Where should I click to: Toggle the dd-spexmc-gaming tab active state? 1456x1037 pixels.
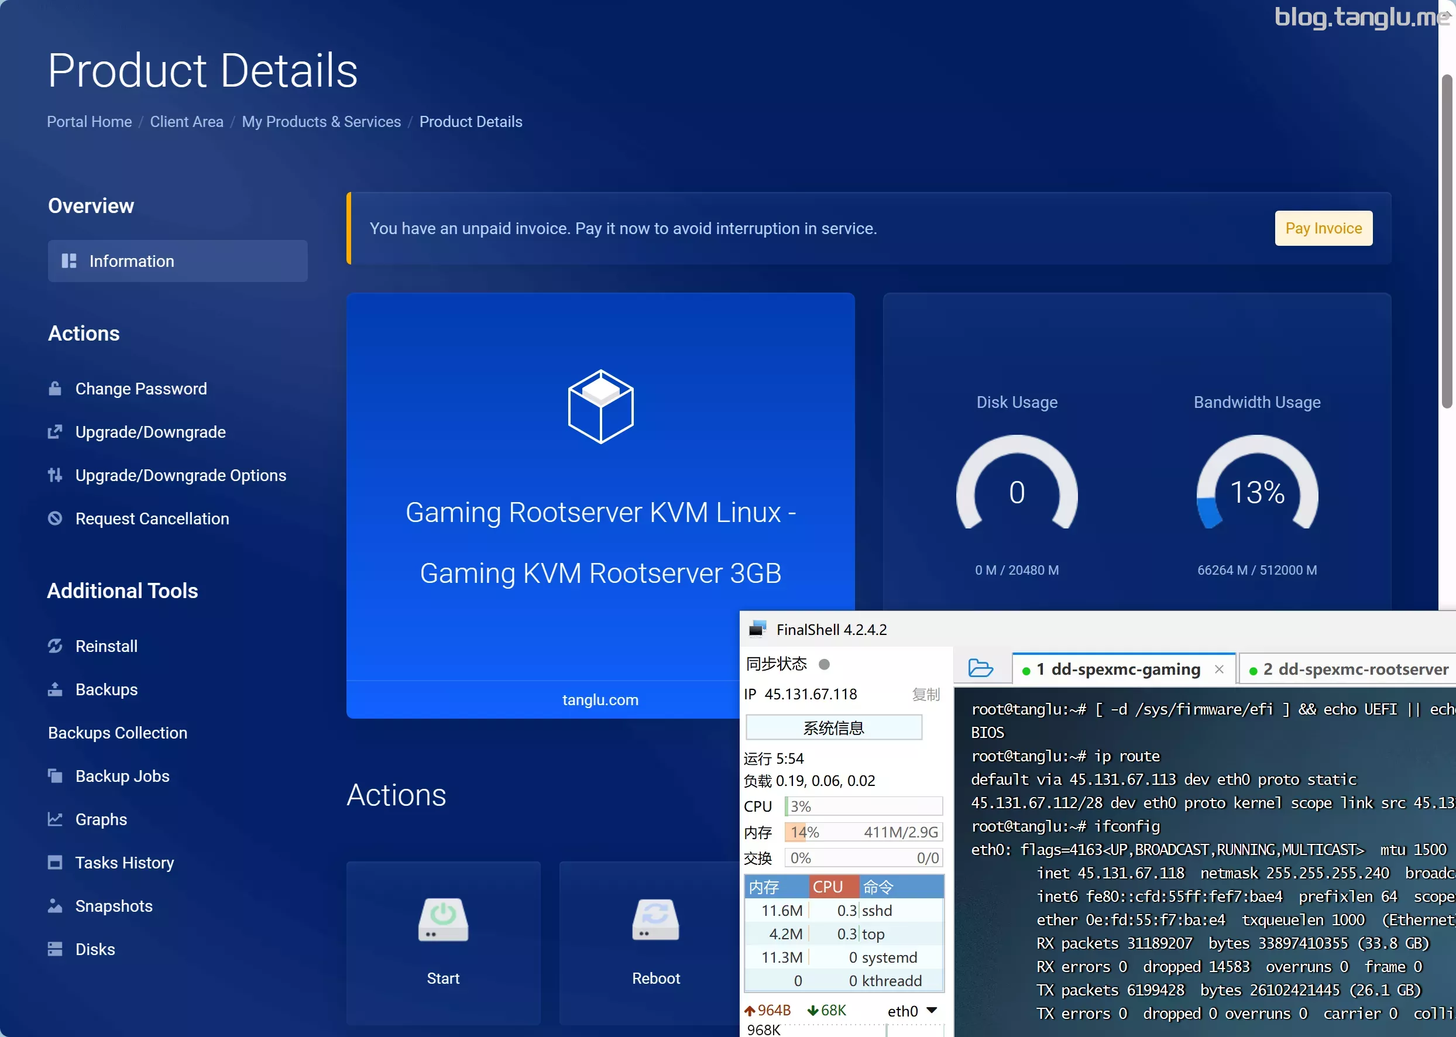(x=1111, y=670)
